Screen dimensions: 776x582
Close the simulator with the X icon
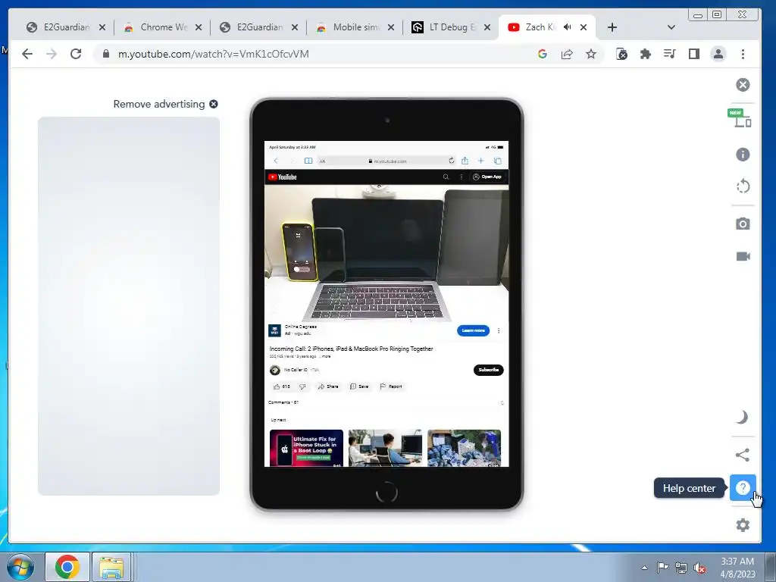pyautogui.click(x=743, y=85)
